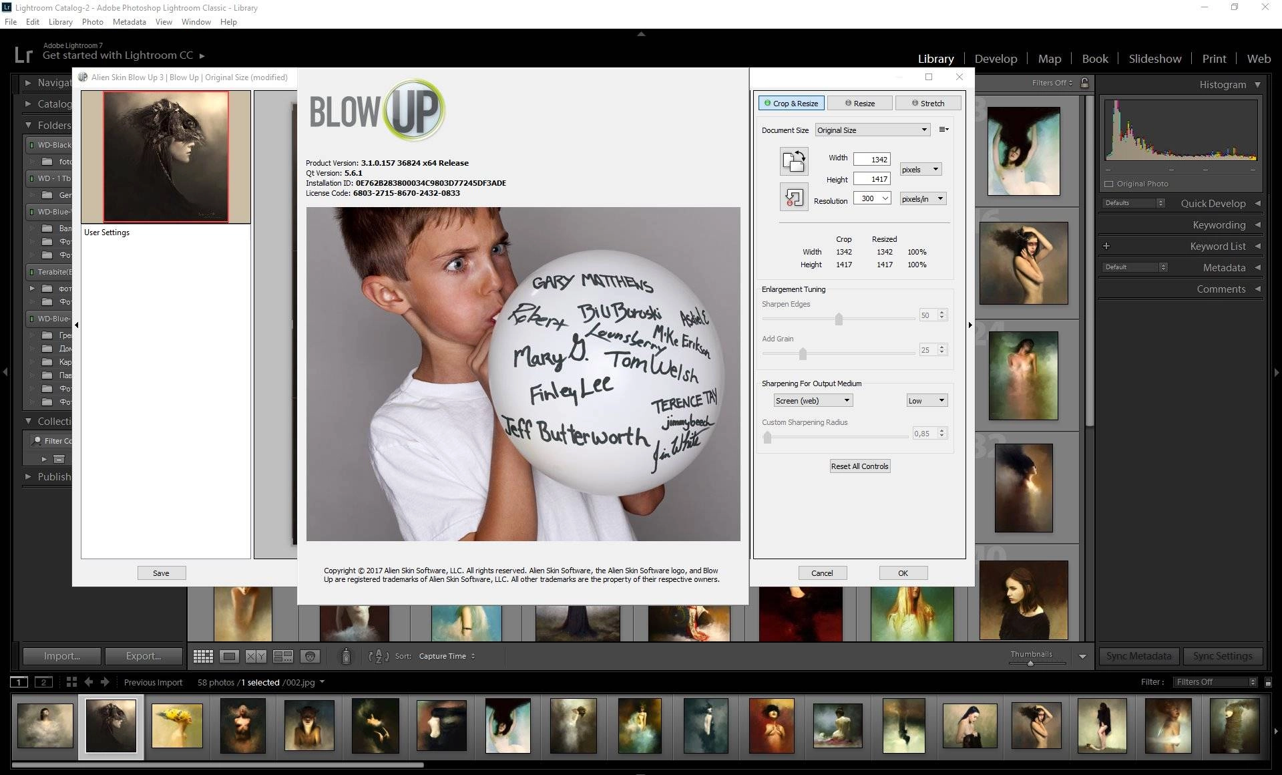
Task: Switch to Grid view in Lightroom toolbar
Action: tap(203, 656)
